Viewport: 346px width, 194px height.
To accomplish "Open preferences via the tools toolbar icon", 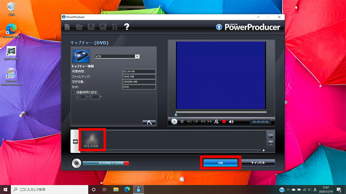I will 115,27.
